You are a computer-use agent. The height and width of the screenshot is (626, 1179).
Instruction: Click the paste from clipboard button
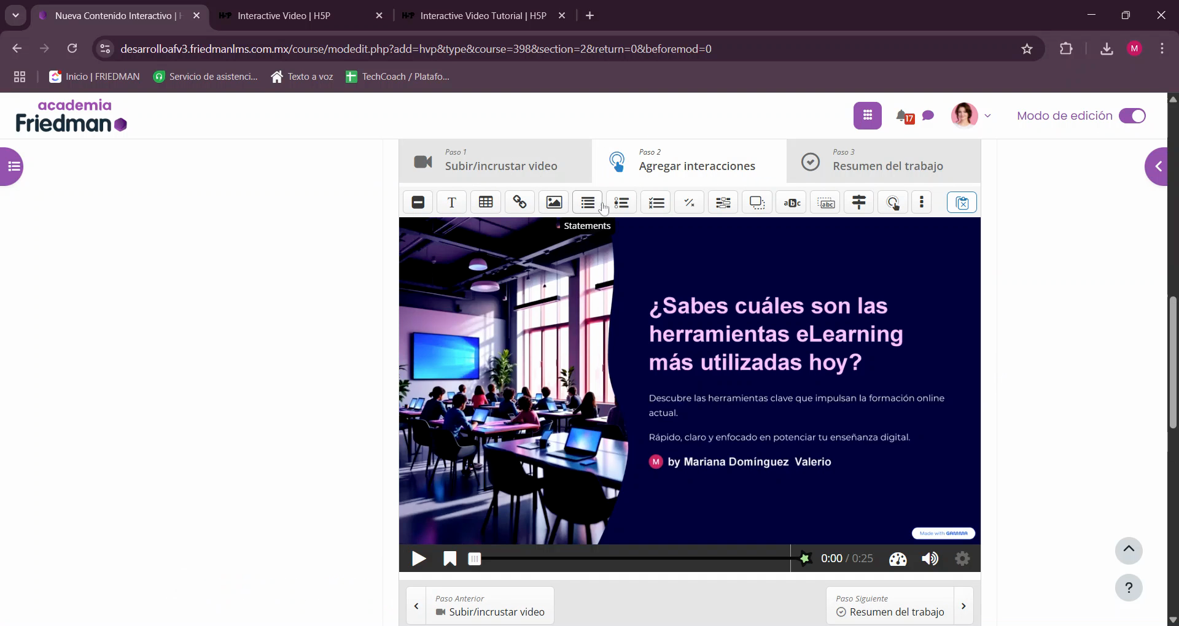pos(962,203)
